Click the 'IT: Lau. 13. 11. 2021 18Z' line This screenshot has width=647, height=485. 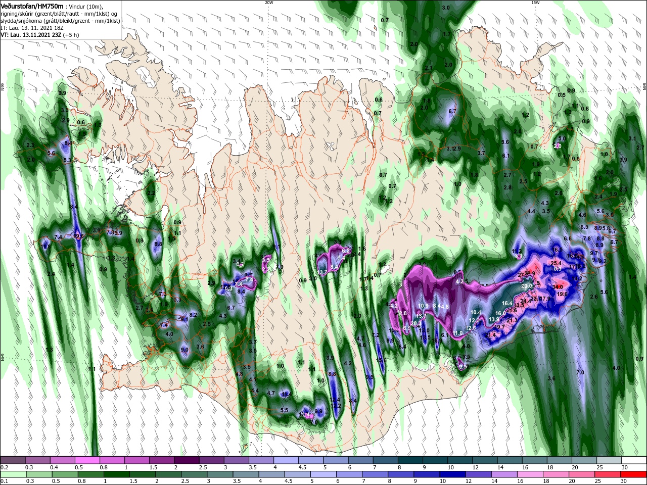(x=32, y=28)
